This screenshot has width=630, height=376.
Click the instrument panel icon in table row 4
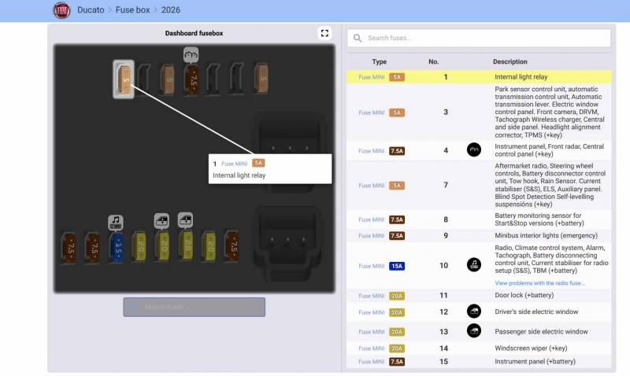pos(474,149)
